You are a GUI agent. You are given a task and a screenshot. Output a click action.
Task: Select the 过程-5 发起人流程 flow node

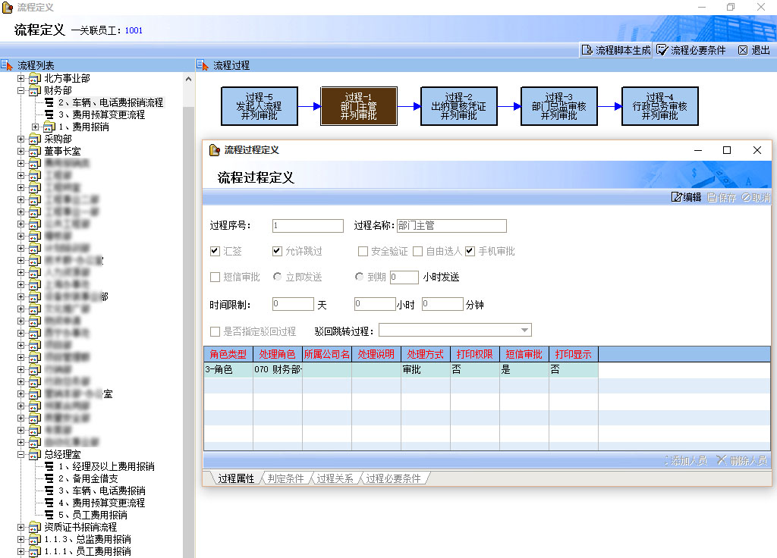(259, 106)
